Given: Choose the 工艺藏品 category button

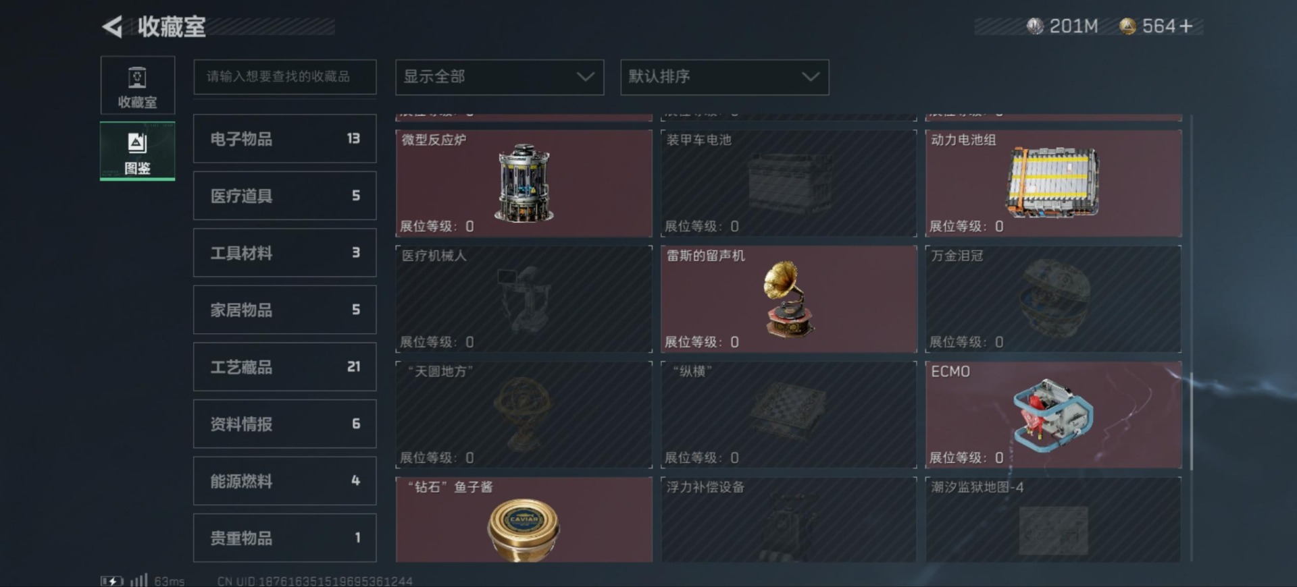Looking at the screenshot, I should (284, 367).
